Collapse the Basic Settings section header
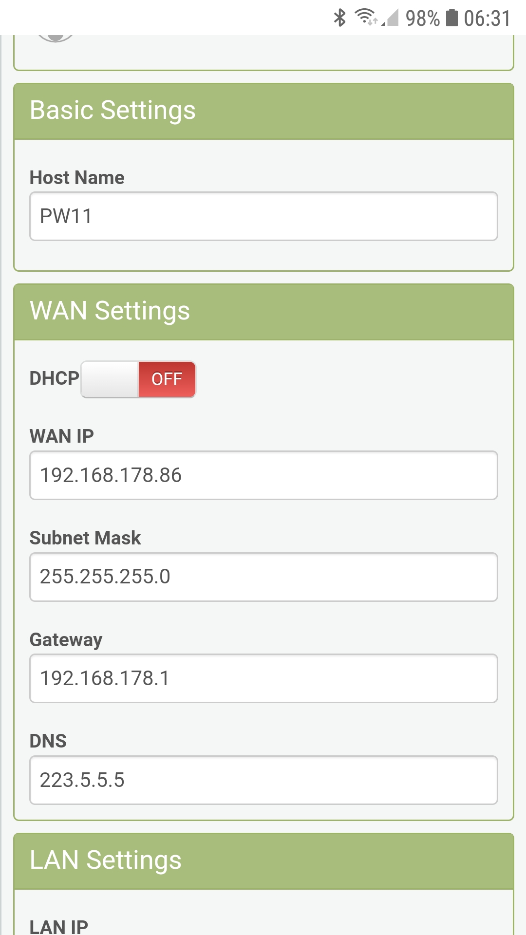This screenshot has width=526, height=935. (263, 111)
